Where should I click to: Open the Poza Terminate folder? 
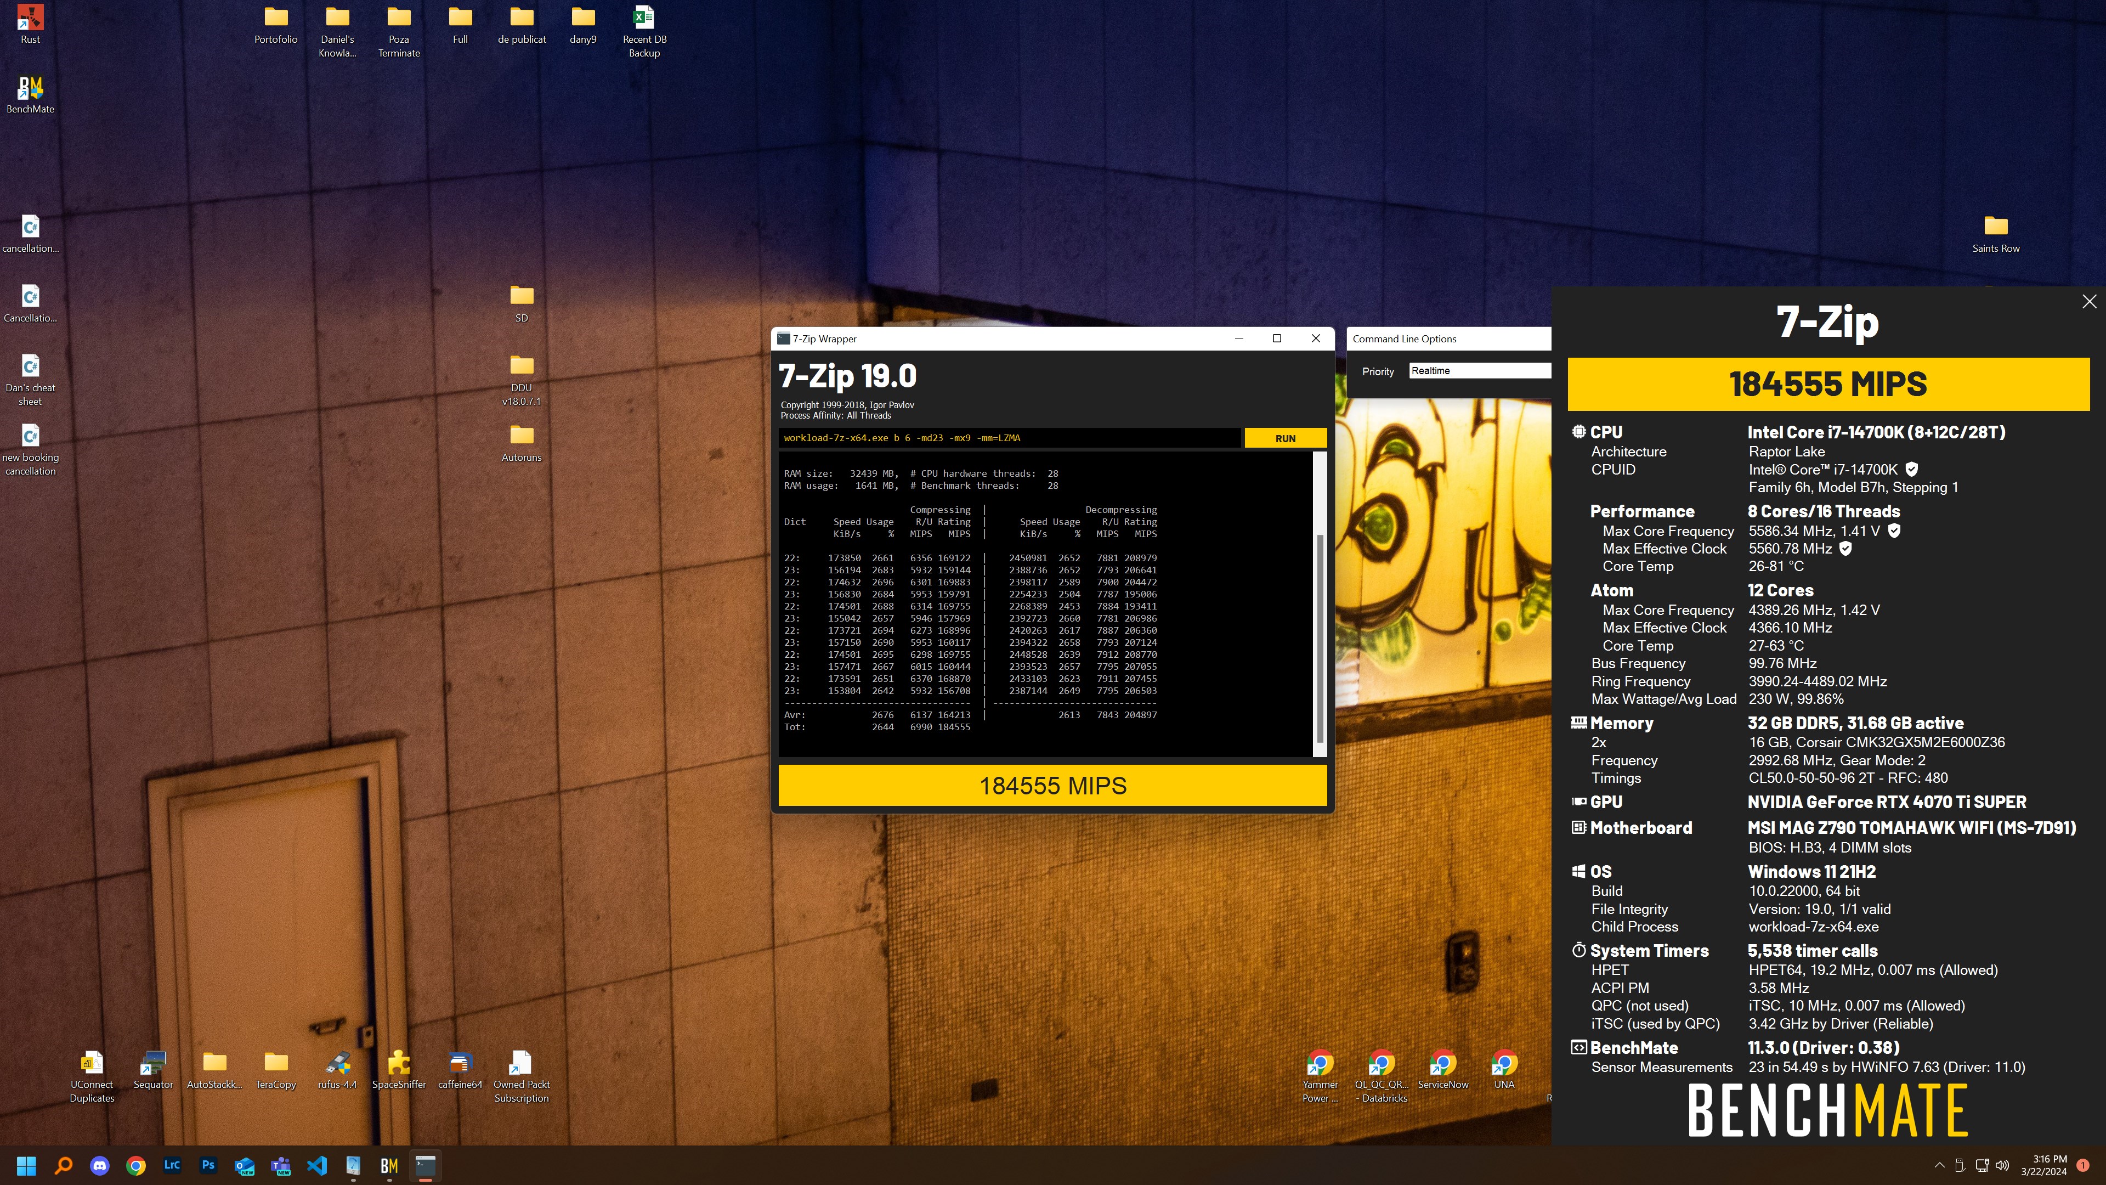click(398, 31)
